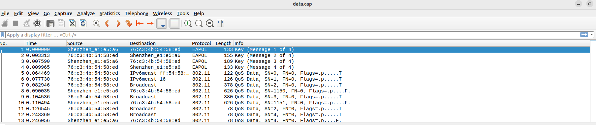This screenshot has height=125, width=596.
Task: Sort by the Source column header
Action: coord(97,43)
